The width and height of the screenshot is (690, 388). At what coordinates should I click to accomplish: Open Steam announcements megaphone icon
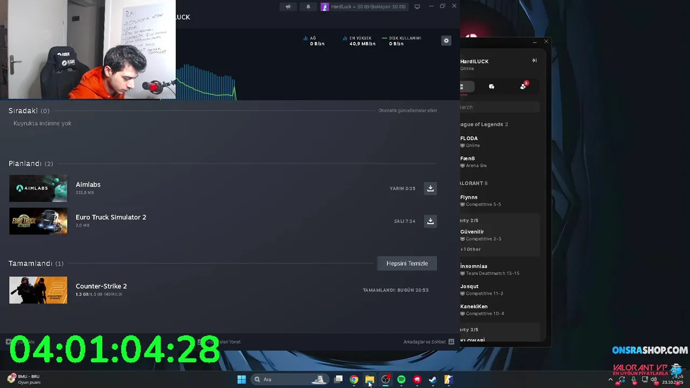point(288,6)
